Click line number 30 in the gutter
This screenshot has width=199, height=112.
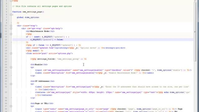point(6,81)
